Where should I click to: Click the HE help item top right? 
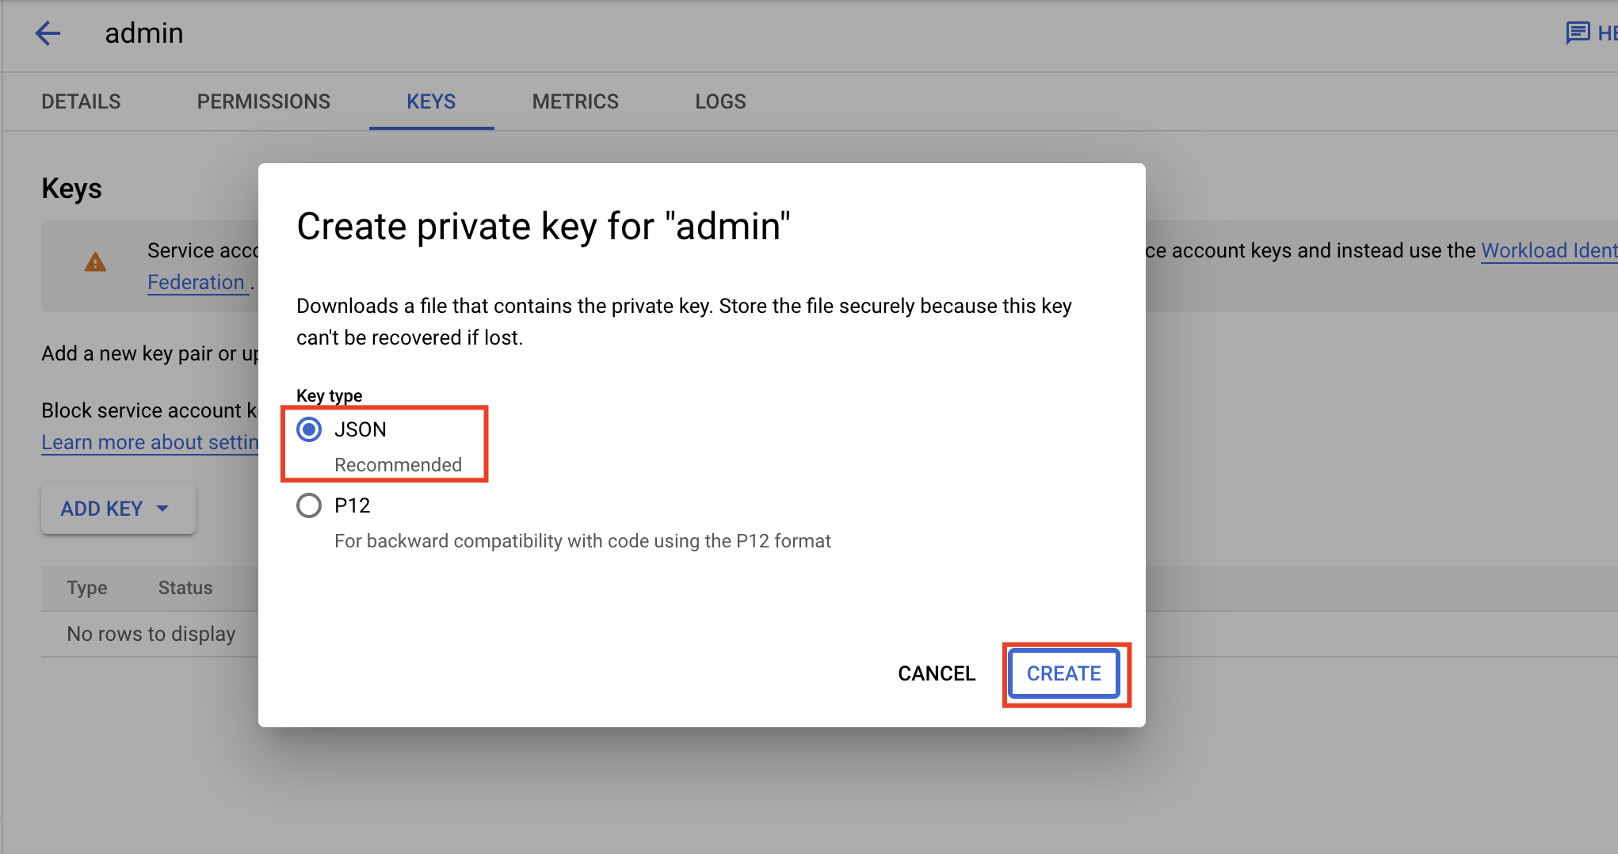pos(1608,32)
